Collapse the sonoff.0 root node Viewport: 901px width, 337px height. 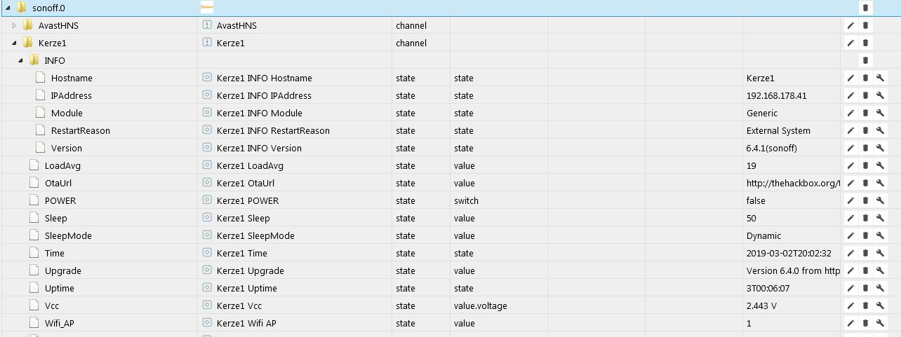coord(8,8)
